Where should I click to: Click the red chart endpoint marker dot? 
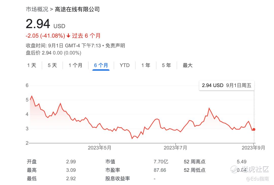pyautogui.click(x=254, y=129)
